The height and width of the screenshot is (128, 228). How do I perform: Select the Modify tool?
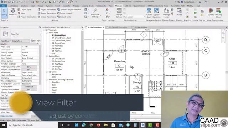4,13
